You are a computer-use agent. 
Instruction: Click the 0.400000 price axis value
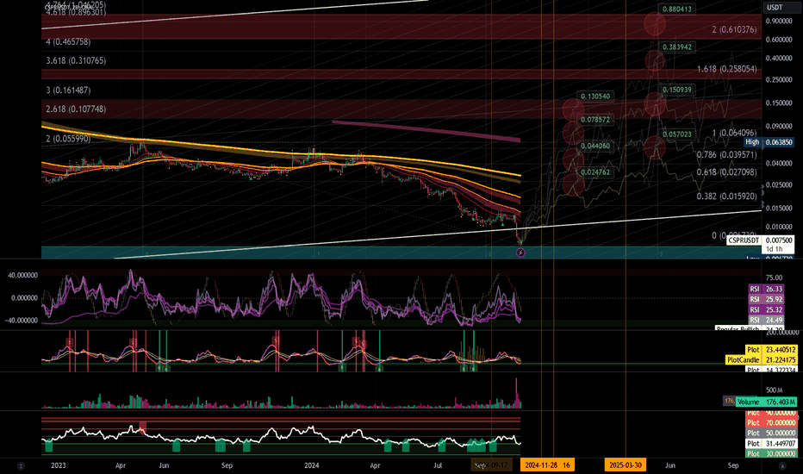(779, 58)
